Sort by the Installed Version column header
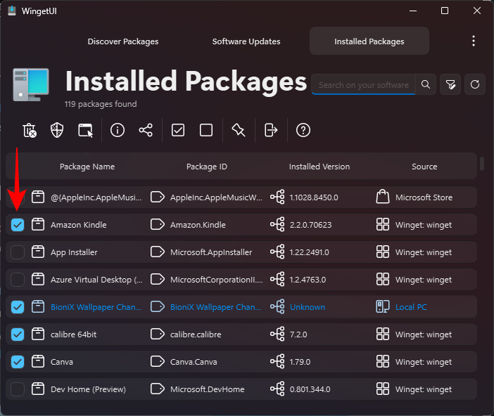 (319, 167)
